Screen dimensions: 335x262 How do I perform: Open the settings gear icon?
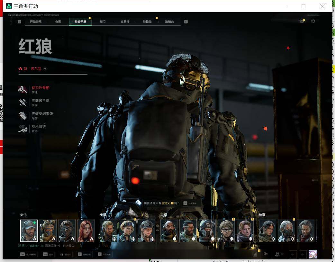[x=313, y=21]
